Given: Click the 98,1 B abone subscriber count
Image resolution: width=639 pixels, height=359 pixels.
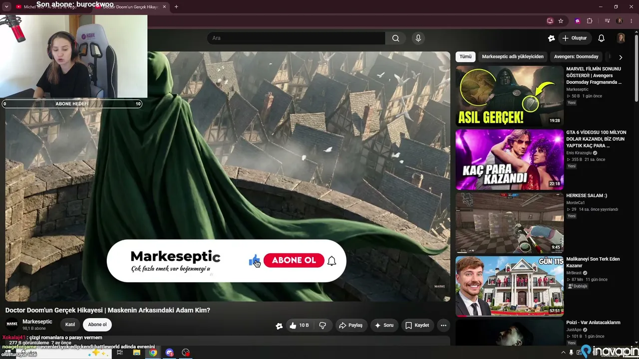Looking at the screenshot, I should point(34,329).
